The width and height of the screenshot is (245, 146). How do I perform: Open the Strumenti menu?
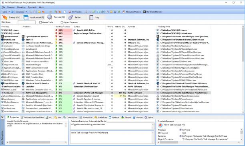pyautogui.click(x=32, y=7)
